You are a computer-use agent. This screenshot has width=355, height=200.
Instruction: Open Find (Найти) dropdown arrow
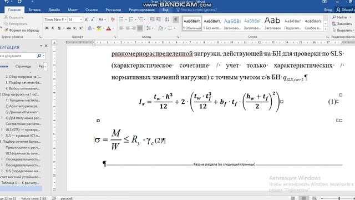click(350, 17)
